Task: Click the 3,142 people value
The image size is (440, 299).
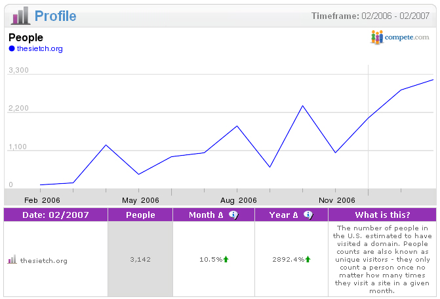Action: point(140,260)
